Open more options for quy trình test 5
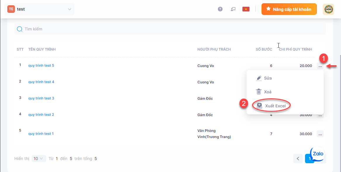The height and width of the screenshot is (172, 341). [320, 66]
